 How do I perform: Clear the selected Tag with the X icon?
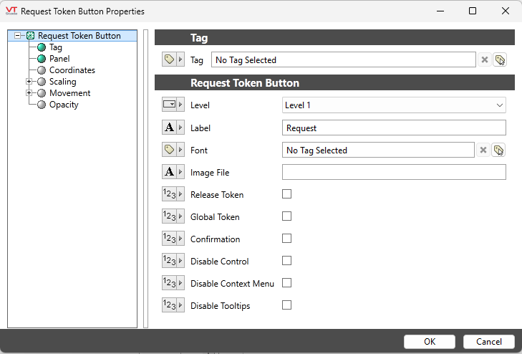point(485,60)
